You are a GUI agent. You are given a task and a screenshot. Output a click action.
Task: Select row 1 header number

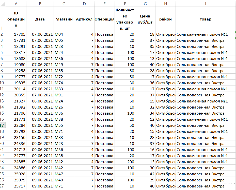(x=3, y=28)
